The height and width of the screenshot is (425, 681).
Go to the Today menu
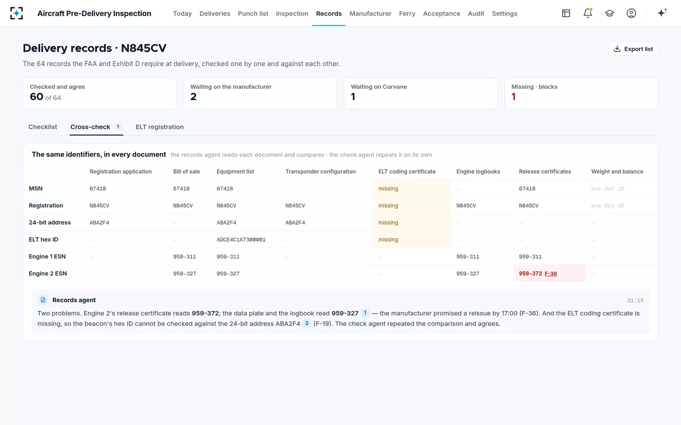click(x=182, y=14)
